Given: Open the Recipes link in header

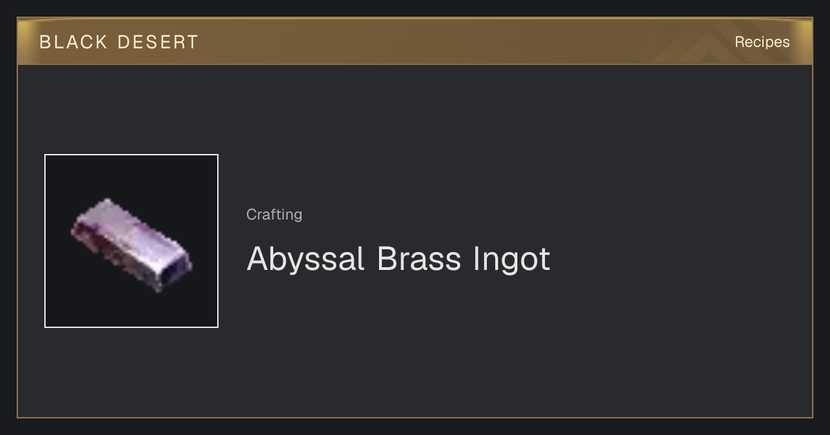Looking at the screenshot, I should (762, 42).
